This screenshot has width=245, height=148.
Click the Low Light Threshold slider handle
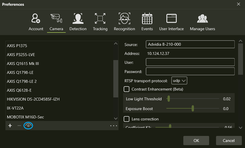pyautogui.click(x=169, y=99)
